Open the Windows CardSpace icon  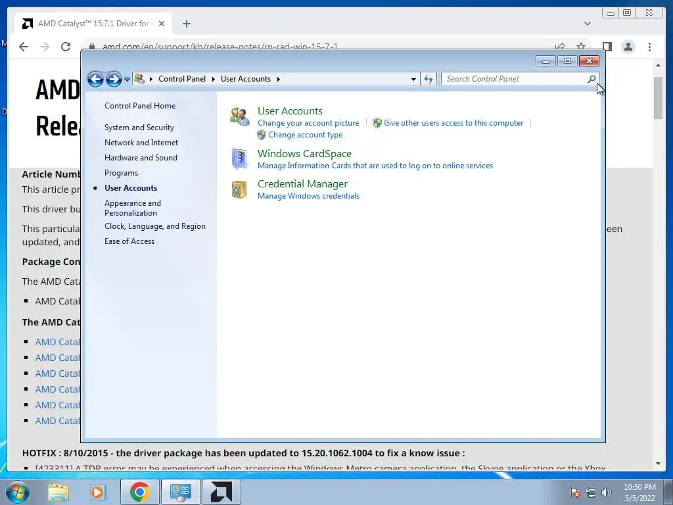[x=239, y=159]
